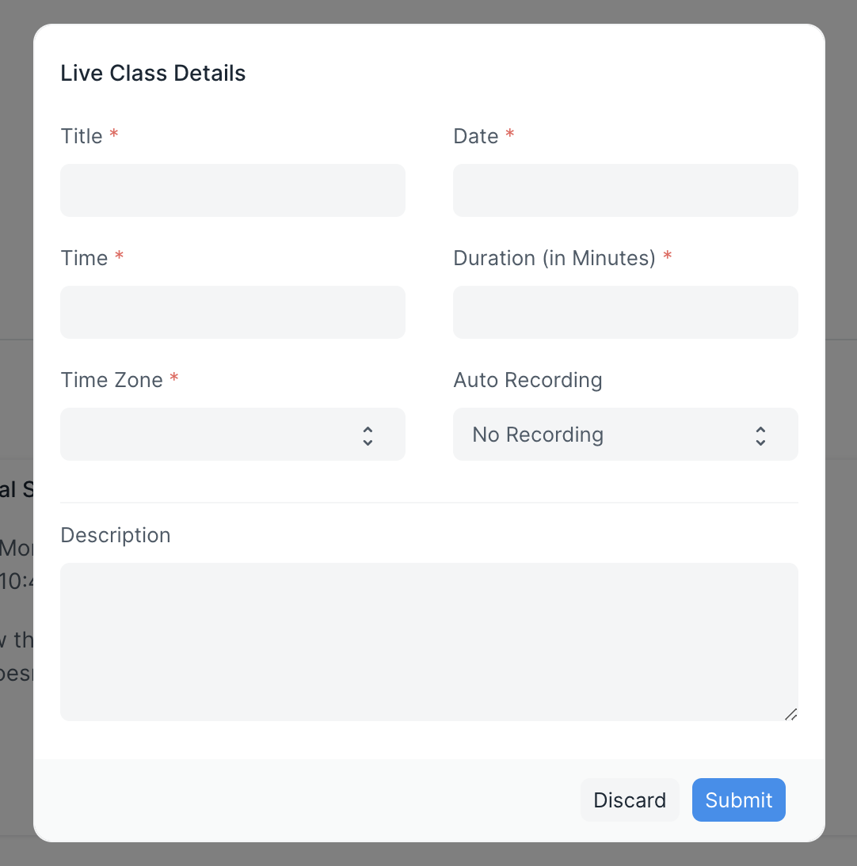Click the Description resize handle
The width and height of the screenshot is (857, 866).
pos(790,714)
